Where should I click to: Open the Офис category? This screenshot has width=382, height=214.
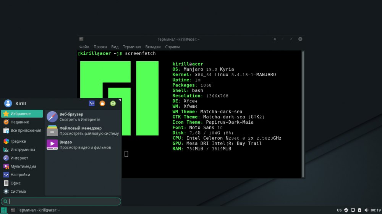point(22,183)
